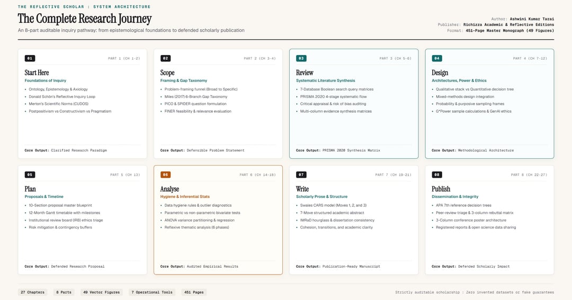Click the 07 number badge
Image resolution: width=572 pixels, height=300 pixels.
click(x=301, y=175)
